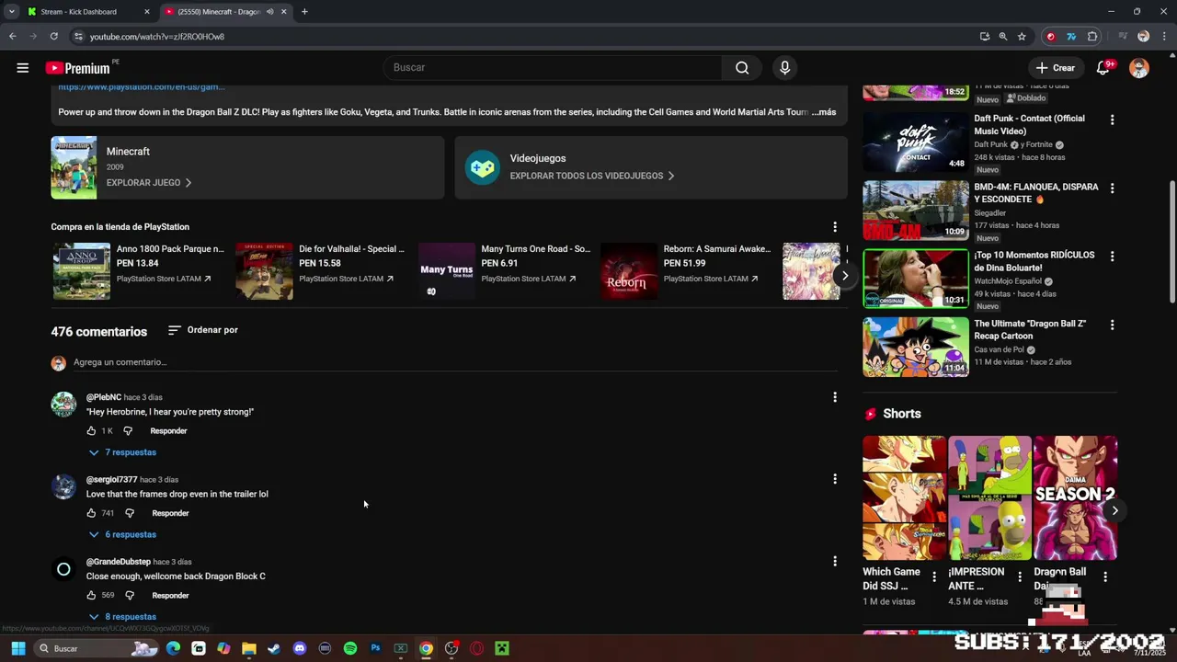Image resolution: width=1177 pixels, height=662 pixels.
Task: Dislike the comment by @PlebNC
Action: 128,430
